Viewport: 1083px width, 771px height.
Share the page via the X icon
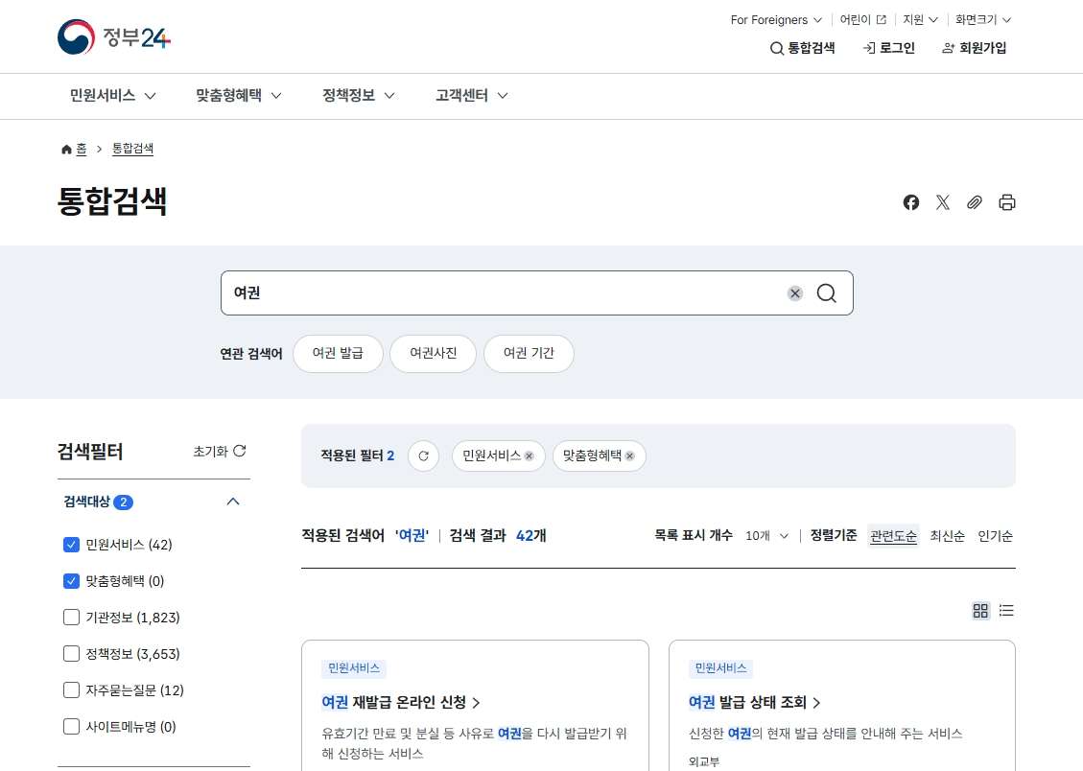942,202
